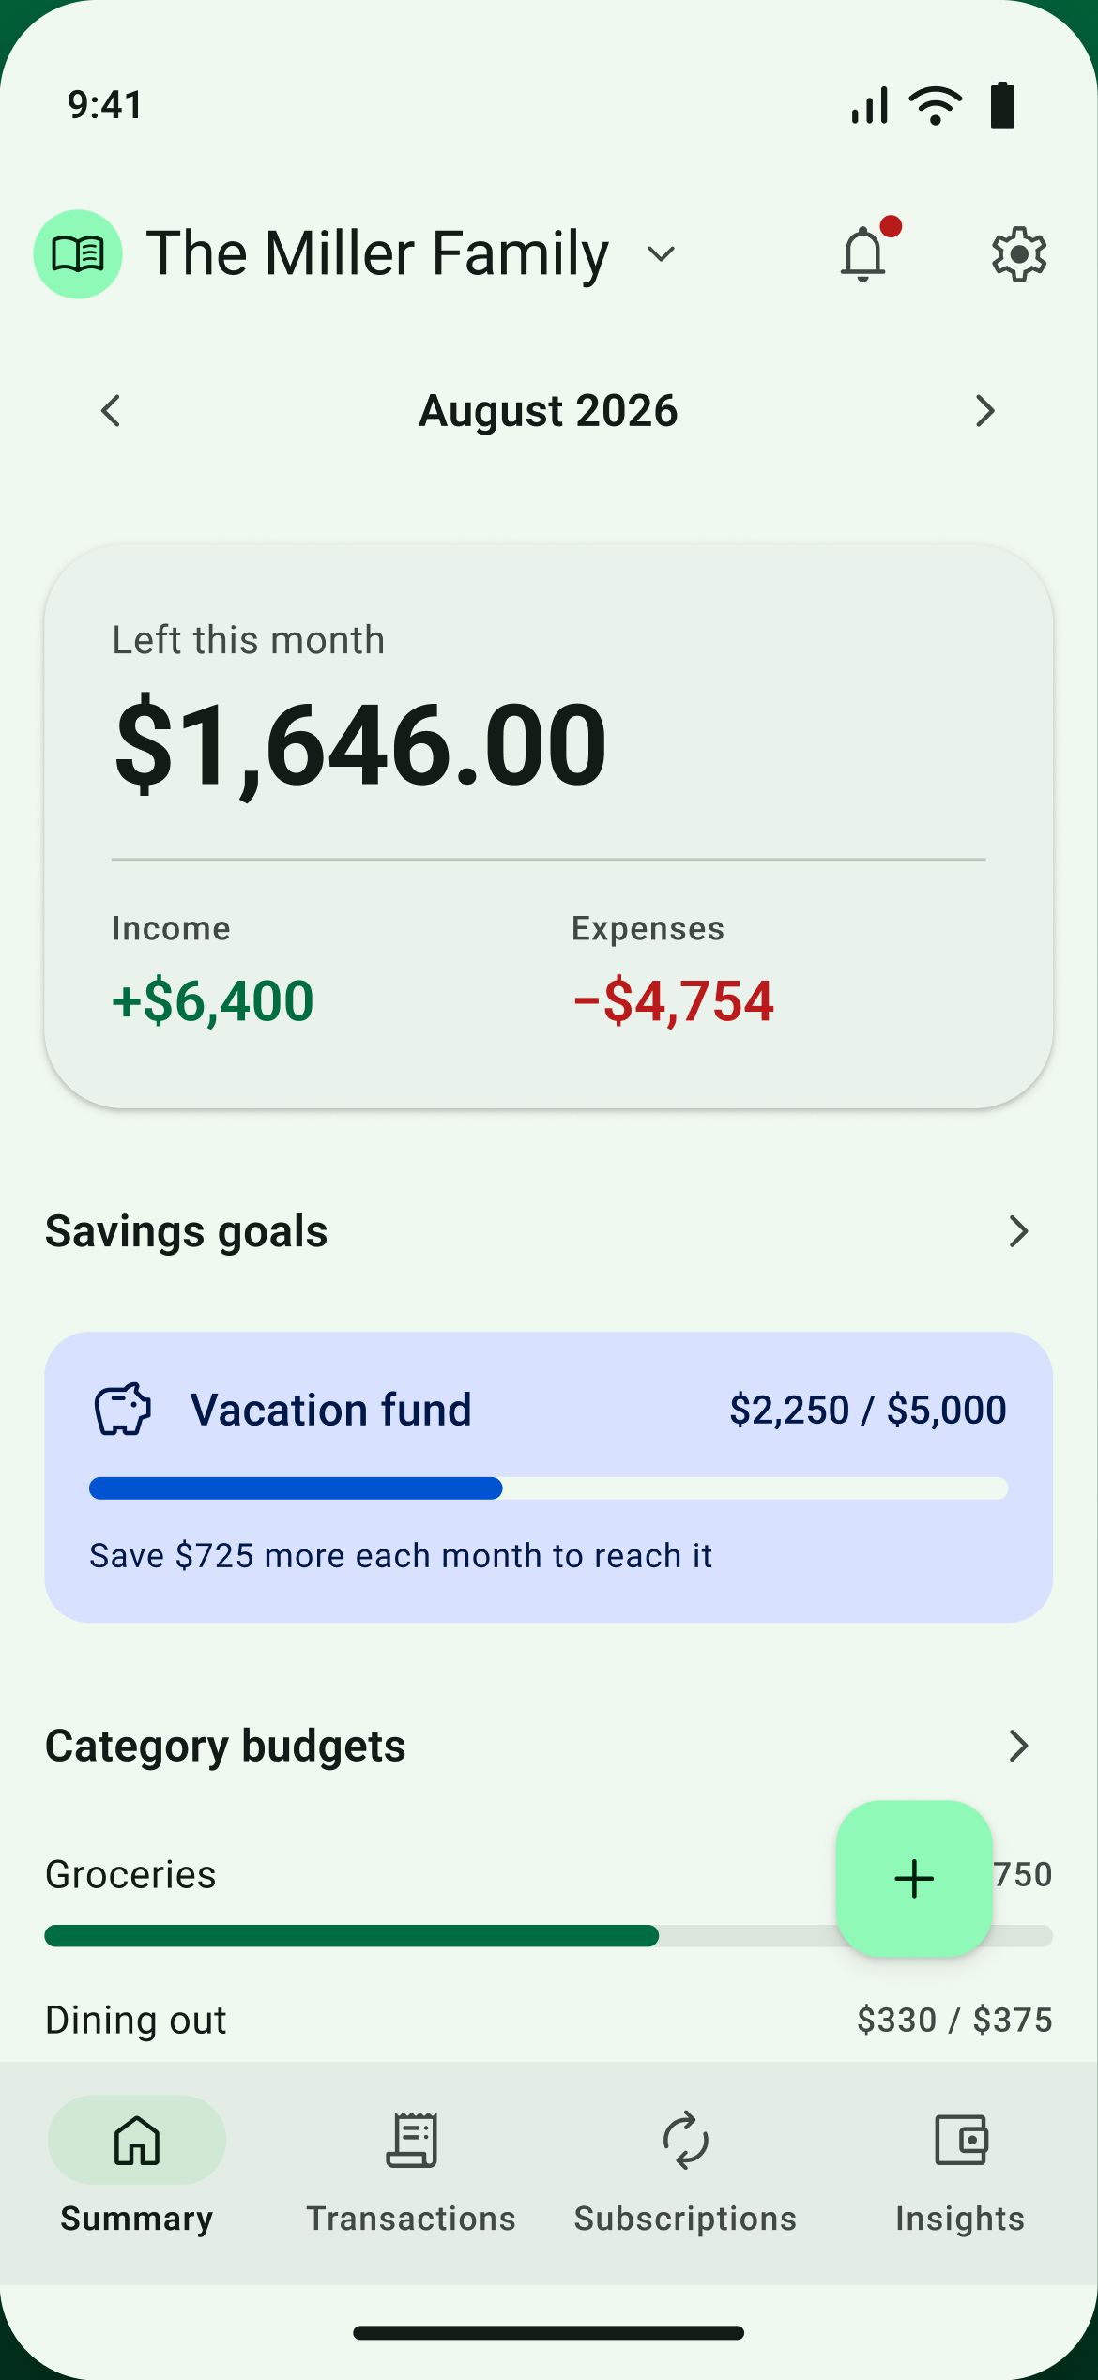1098x2380 pixels.
Task: Tap the Transactions receipt icon
Action: tap(411, 2141)
